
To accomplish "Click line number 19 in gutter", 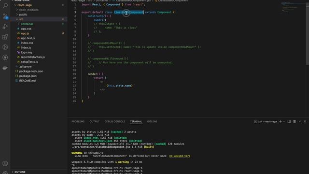I will (74, 74).
